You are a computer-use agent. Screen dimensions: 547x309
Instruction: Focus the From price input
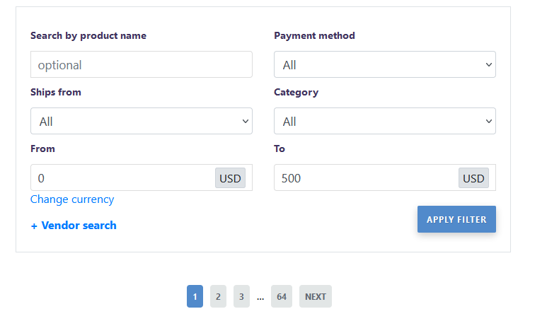(122, 177)
